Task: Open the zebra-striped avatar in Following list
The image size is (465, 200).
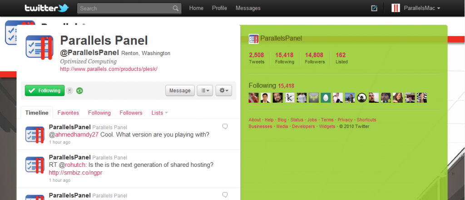Action: (422, 98)
